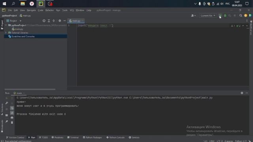Go to next highlighted error arrow
This screenshot has width=253, height=142.
click(247, 26)
